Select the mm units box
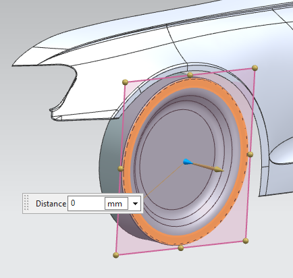Screen dimensions: 293x278 click(116, 204)
